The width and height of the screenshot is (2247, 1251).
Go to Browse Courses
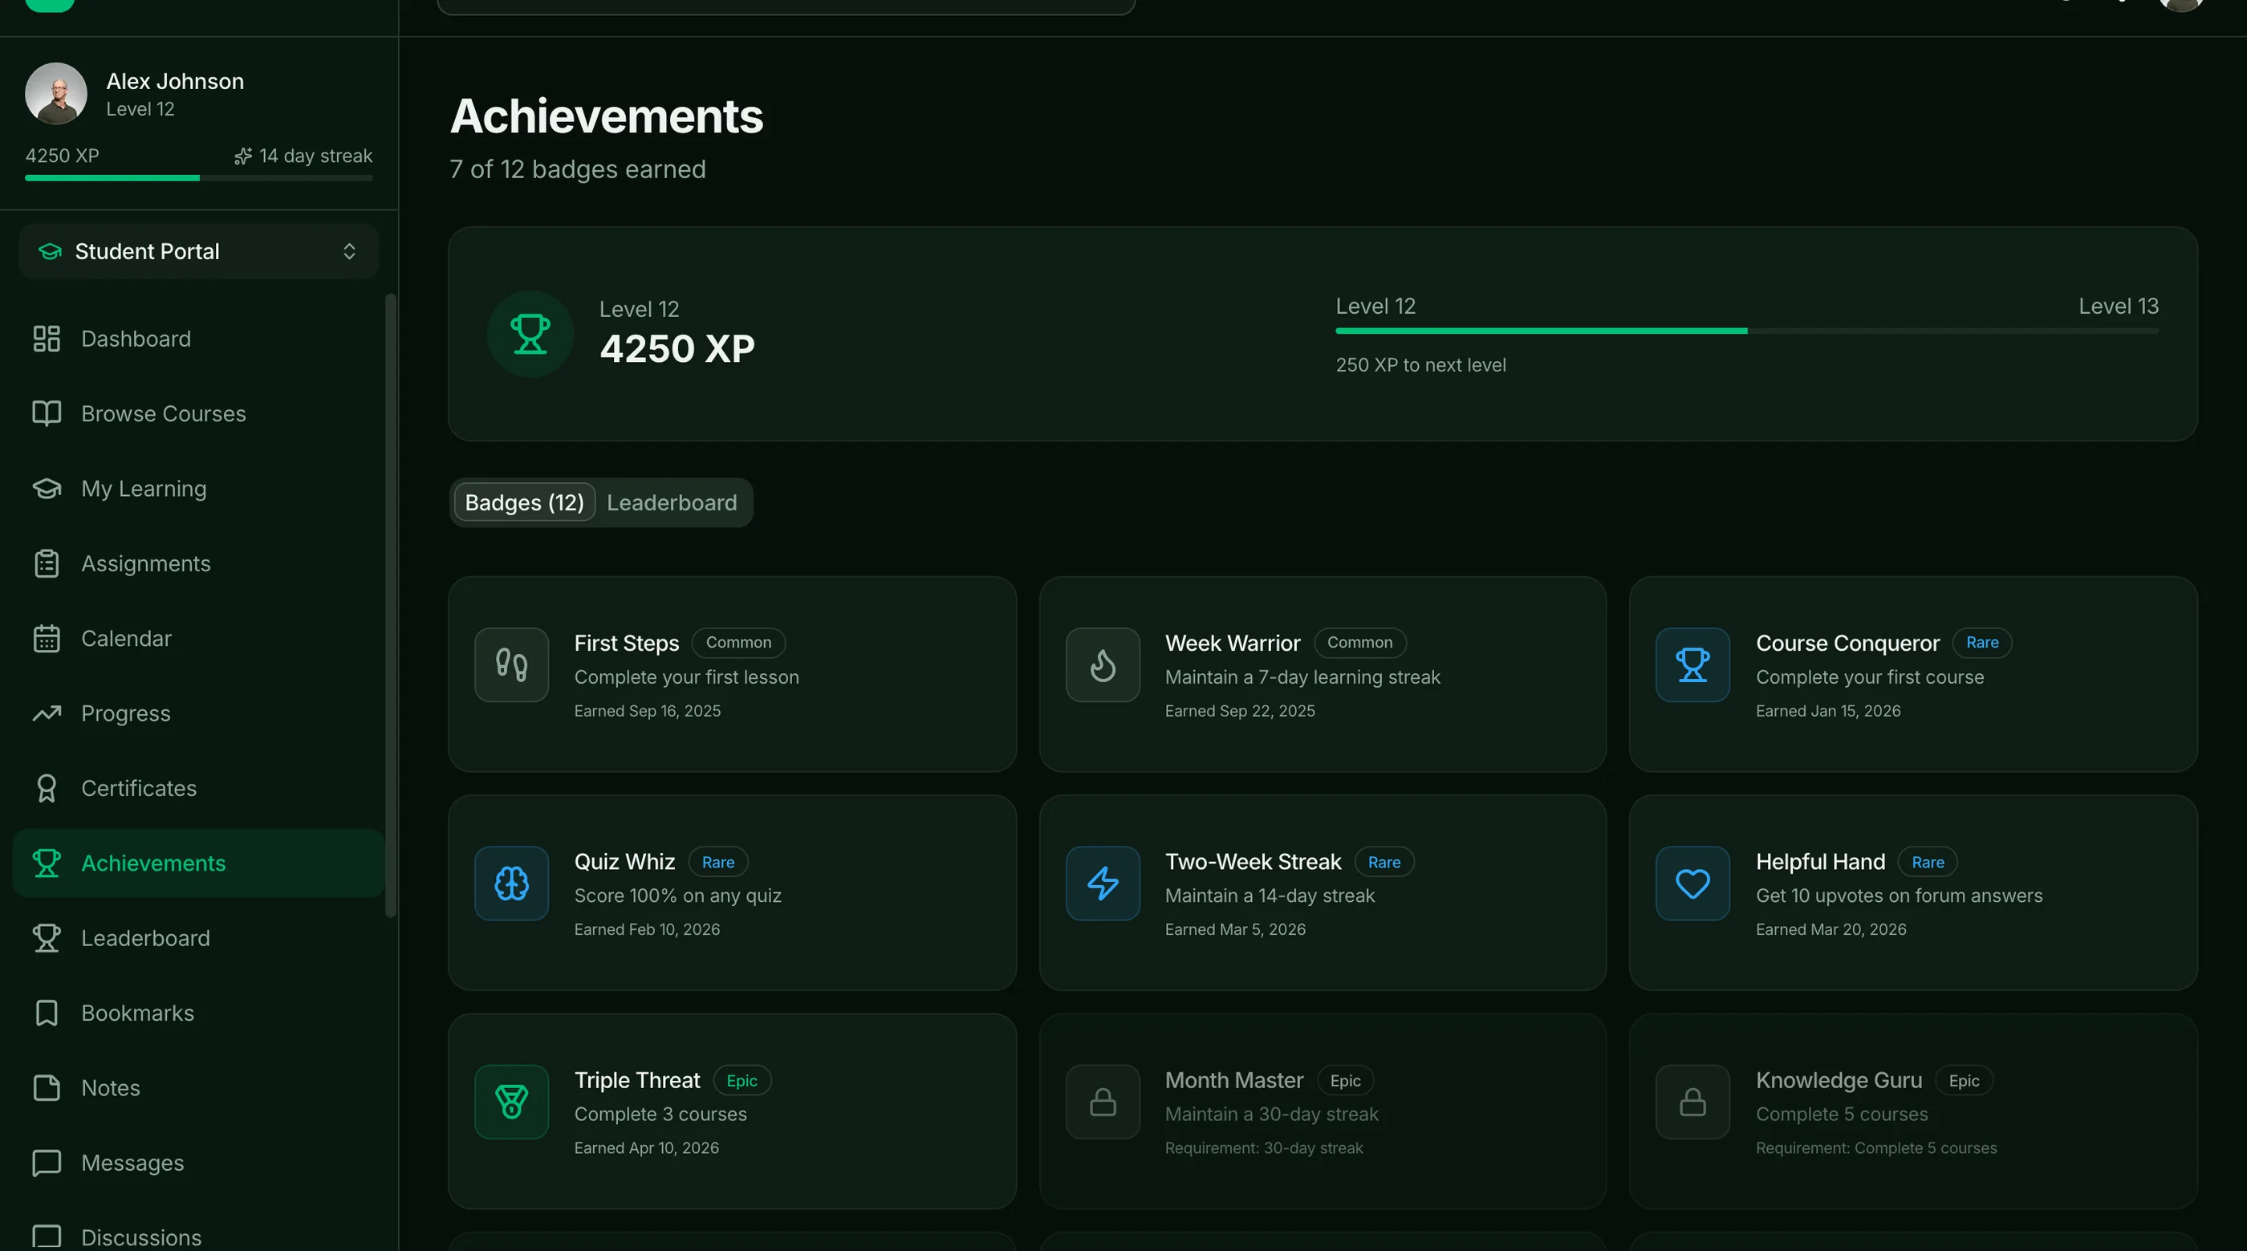coord(199,413)
